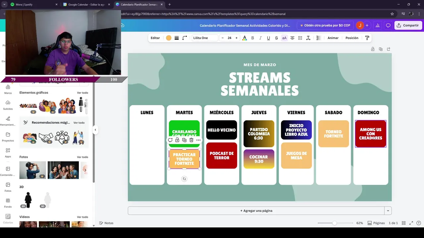Open the Fondo sidebar tab
This screenshot has width=424, height=238.
8,203
